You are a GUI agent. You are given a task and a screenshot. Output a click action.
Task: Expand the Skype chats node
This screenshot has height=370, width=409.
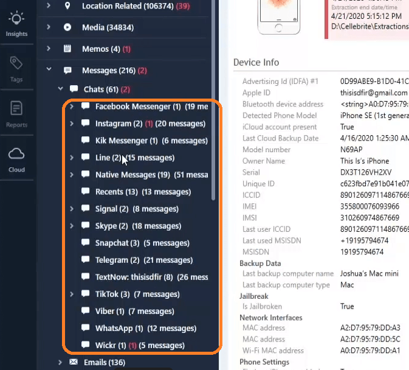72,226
